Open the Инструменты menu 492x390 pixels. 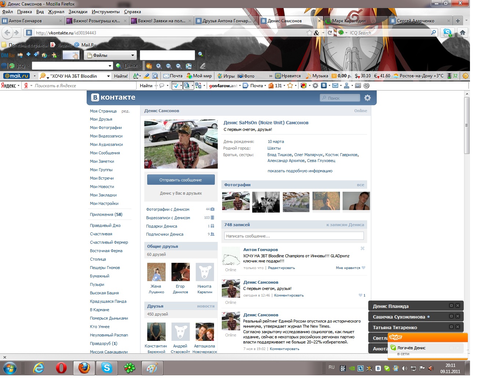point(106,12)
